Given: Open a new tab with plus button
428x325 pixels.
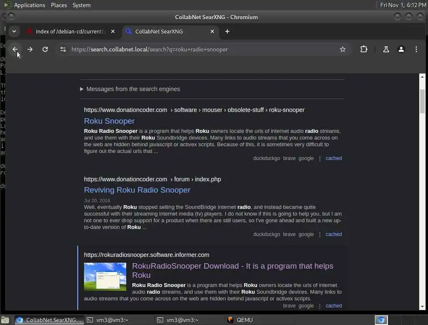Looking at the screenshot, I should [227, 31].
